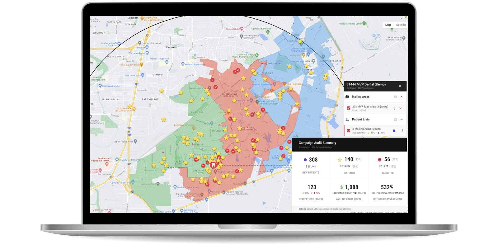Close the MVP Dental customer panel
This screenshot has width=498, height=249.
point(400,86)
